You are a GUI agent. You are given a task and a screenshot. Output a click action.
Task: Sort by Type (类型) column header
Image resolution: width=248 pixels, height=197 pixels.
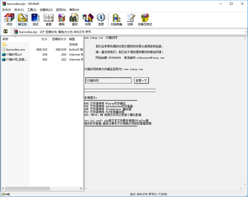click(x=76, y=39)
